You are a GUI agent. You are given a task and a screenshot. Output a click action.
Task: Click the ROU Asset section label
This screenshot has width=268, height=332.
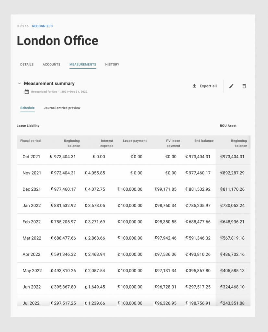[228, 125]
